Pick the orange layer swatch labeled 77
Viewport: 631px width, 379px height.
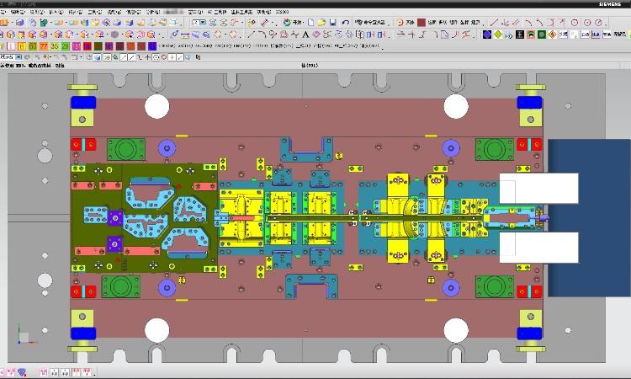[x=42, y=46]
